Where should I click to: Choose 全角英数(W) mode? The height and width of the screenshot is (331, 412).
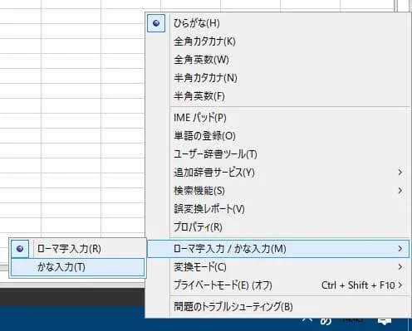(278, 60)
